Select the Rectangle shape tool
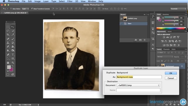 pyautogui.click(x=13, y=59)
